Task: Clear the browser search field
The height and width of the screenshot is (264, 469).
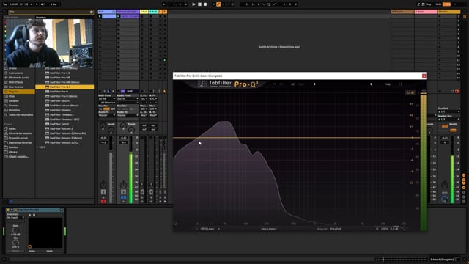Action: click(92, 12)
